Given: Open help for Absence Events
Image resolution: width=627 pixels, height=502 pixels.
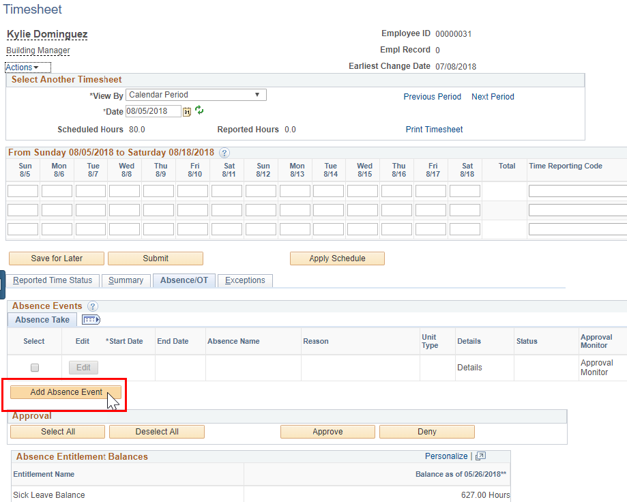Looking at the screenshot, I should coord(93,306).
